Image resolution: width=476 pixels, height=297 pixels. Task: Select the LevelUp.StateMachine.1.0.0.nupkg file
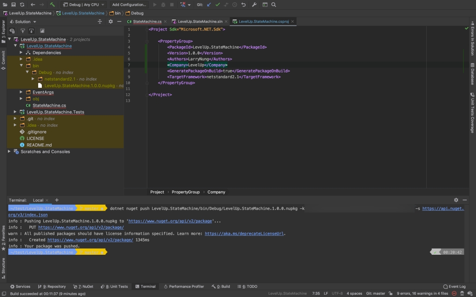79,86
